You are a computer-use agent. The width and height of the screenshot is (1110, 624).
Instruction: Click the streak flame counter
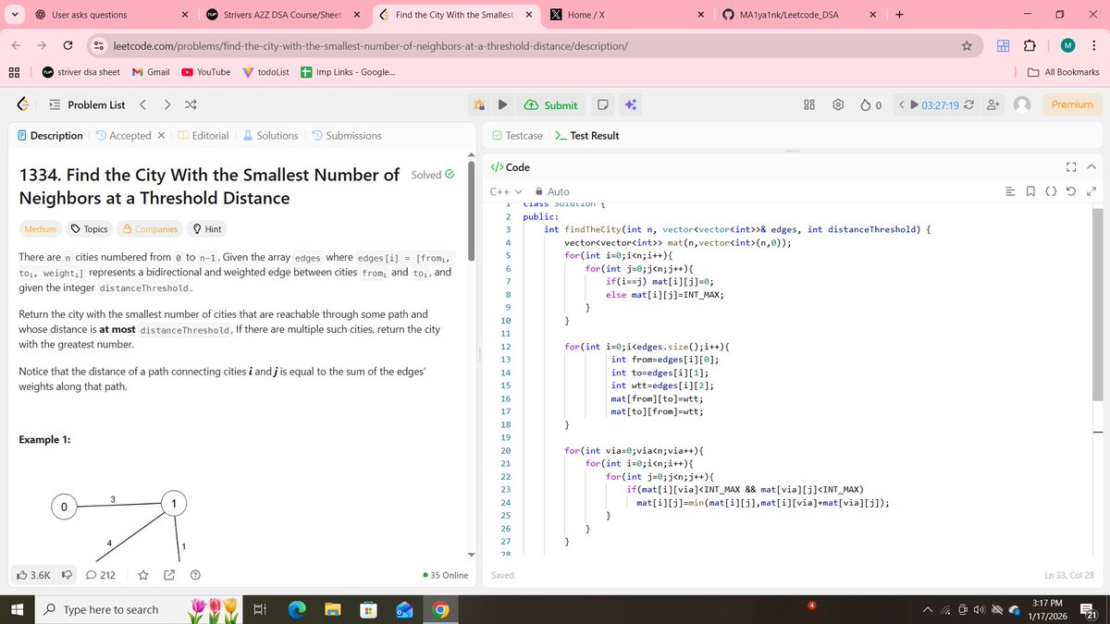pos(871,104)
